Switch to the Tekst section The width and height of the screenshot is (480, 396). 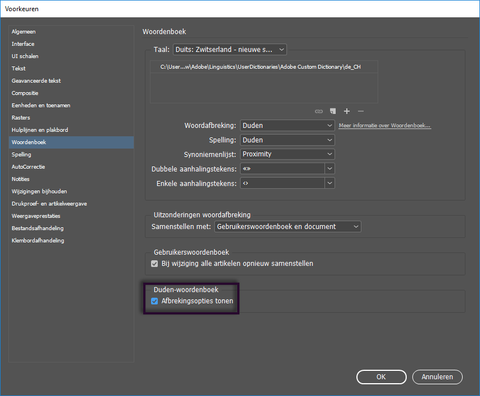pos(71,69)
